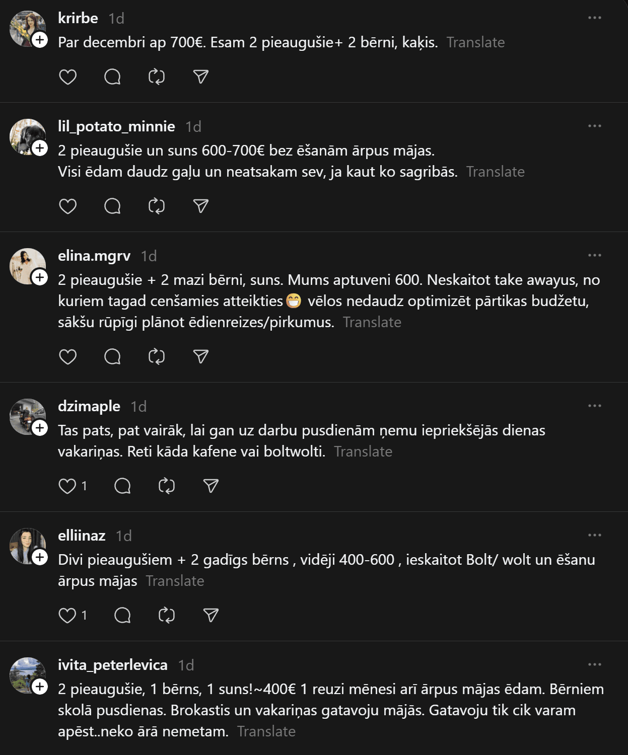Like elina.mgrv's comment

[x=68, y=357]
